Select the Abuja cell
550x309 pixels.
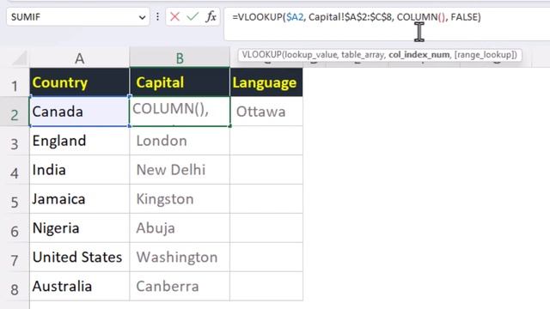tap(180, 227)
